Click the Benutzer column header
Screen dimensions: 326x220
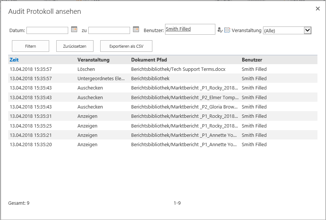click(252, 60)
